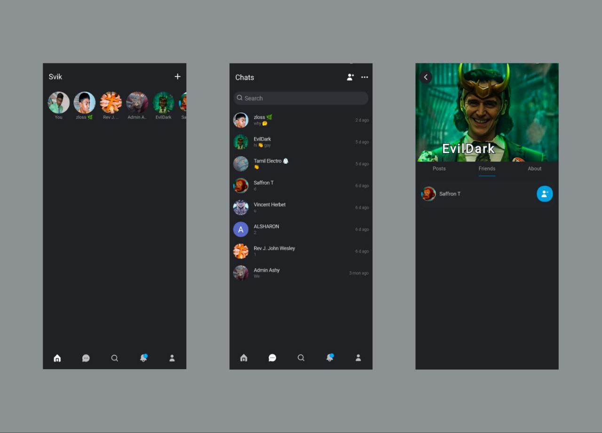Tap home icon in Chats screen bottom bar
This screenshot has height=433, width=602.
pos(244,358)
